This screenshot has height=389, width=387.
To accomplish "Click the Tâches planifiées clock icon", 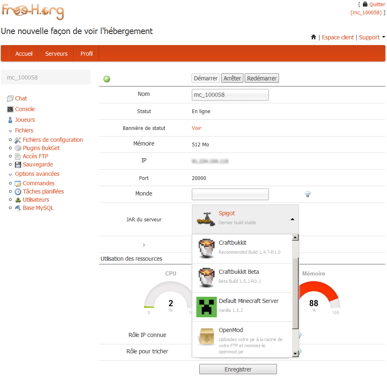I will pos(18,192).
